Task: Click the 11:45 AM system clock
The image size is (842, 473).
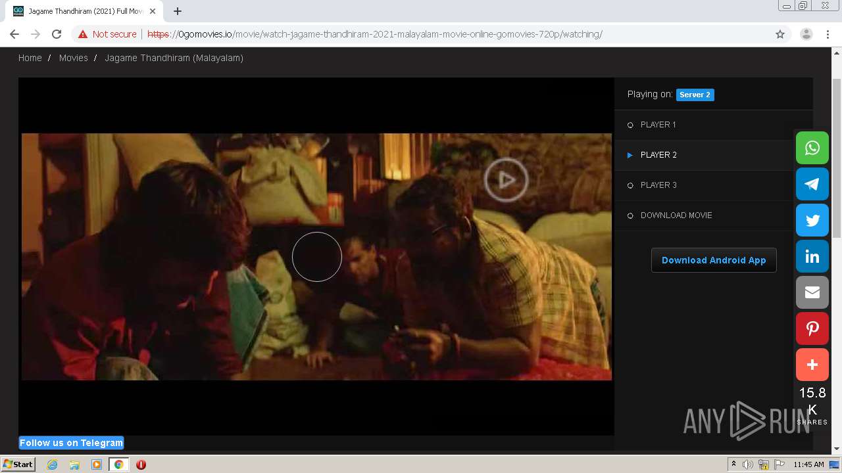Action: point(808,464)
